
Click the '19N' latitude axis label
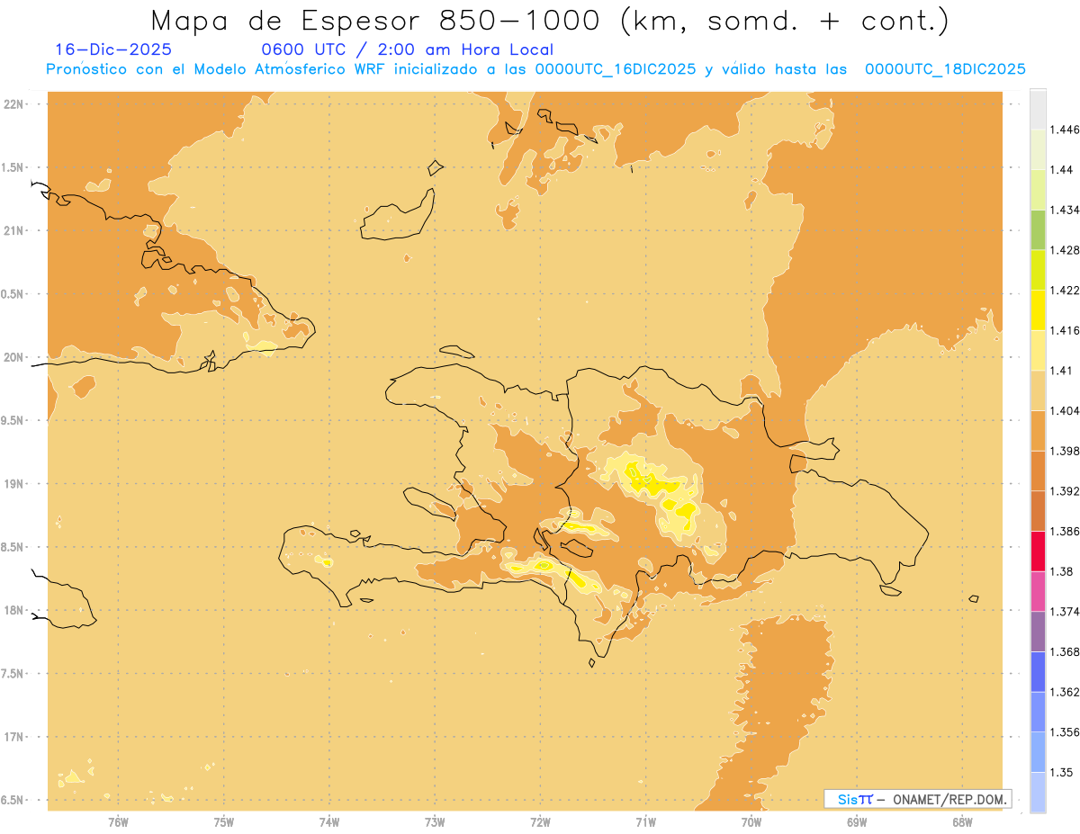point(14,483)
